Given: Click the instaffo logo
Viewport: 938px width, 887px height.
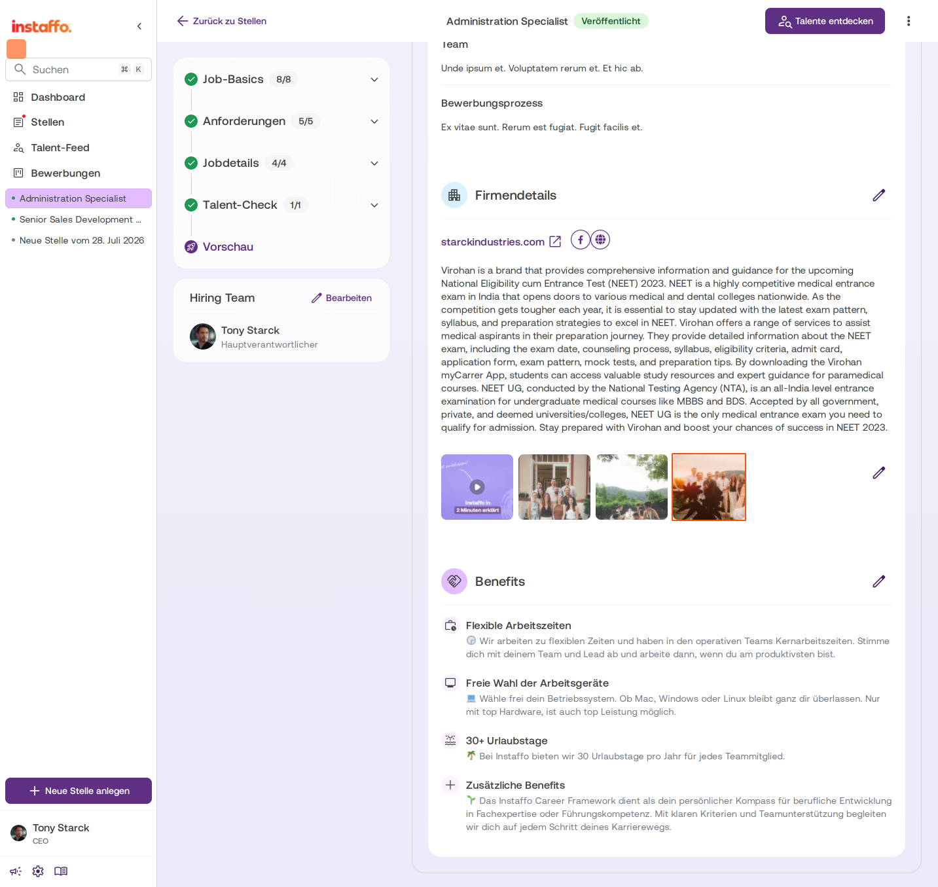Looking at the screenshot, I should pos(41,26).
